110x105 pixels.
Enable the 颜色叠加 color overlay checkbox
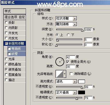(6, 64)
